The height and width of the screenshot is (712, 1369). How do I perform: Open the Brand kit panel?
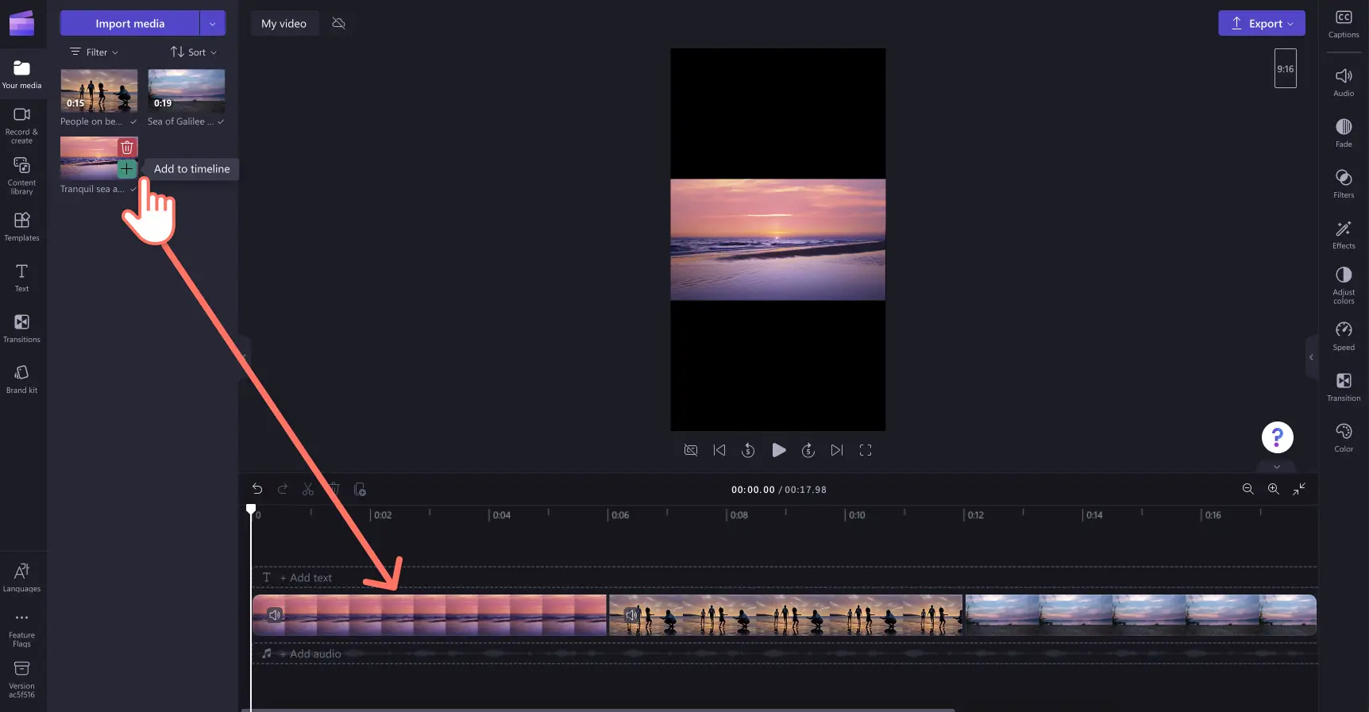[21, 379]
